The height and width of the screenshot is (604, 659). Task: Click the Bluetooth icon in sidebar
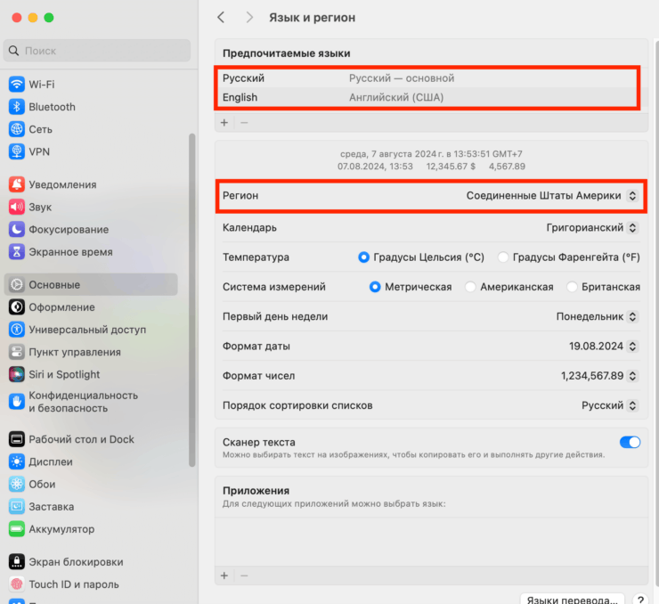coord(16,107)
